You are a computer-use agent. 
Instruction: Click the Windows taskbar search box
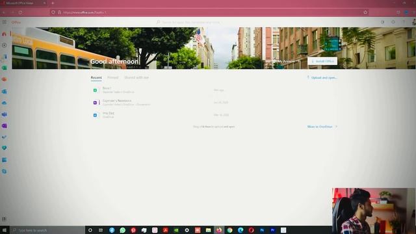[47, 230]
